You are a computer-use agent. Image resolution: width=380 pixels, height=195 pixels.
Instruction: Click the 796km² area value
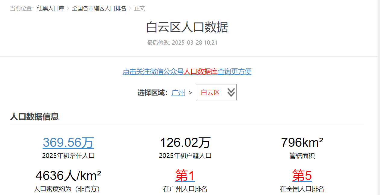click(x=302, y=143)
